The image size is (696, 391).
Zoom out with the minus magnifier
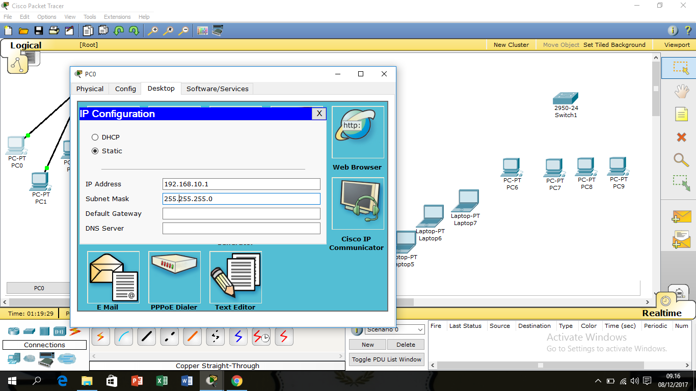183,31
